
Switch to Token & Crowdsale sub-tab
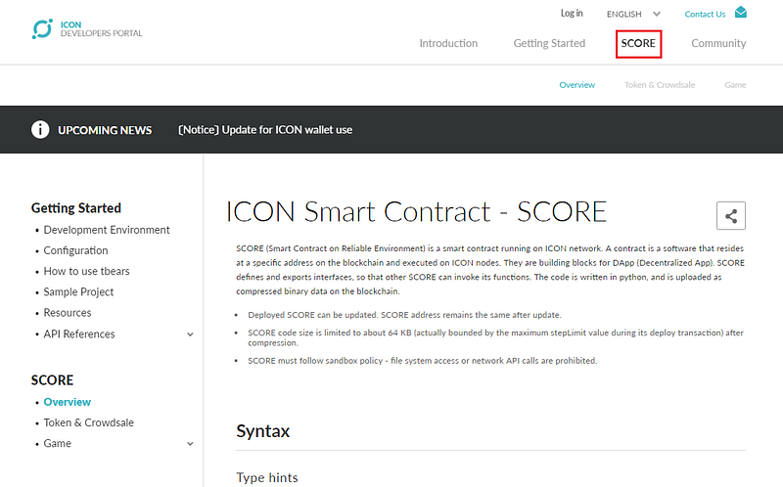pos(660,85)
